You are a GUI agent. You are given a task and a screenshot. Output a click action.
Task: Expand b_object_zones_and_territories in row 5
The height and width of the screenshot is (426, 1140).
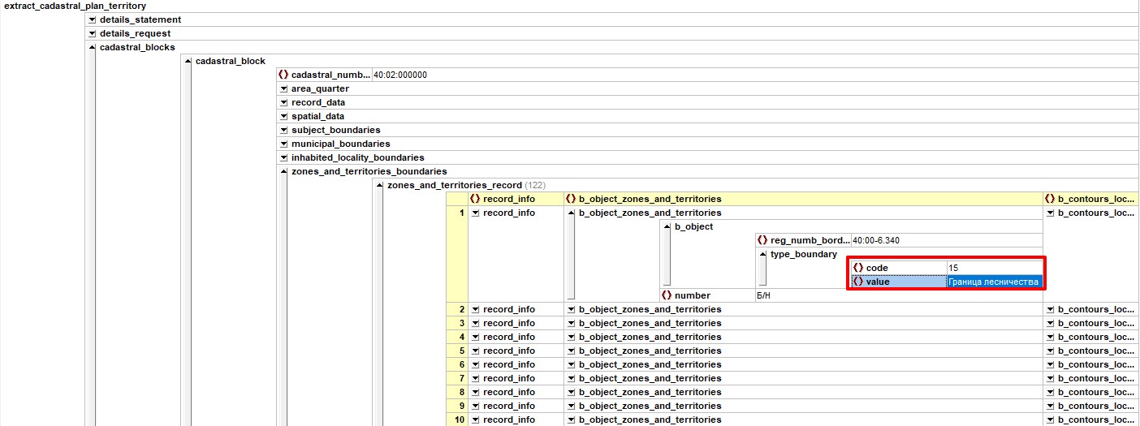[571, 351]
